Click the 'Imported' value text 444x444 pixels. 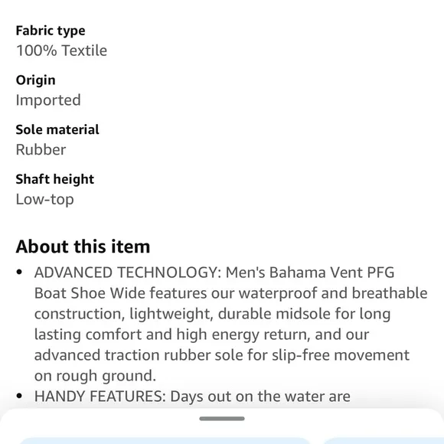[48, 100]
